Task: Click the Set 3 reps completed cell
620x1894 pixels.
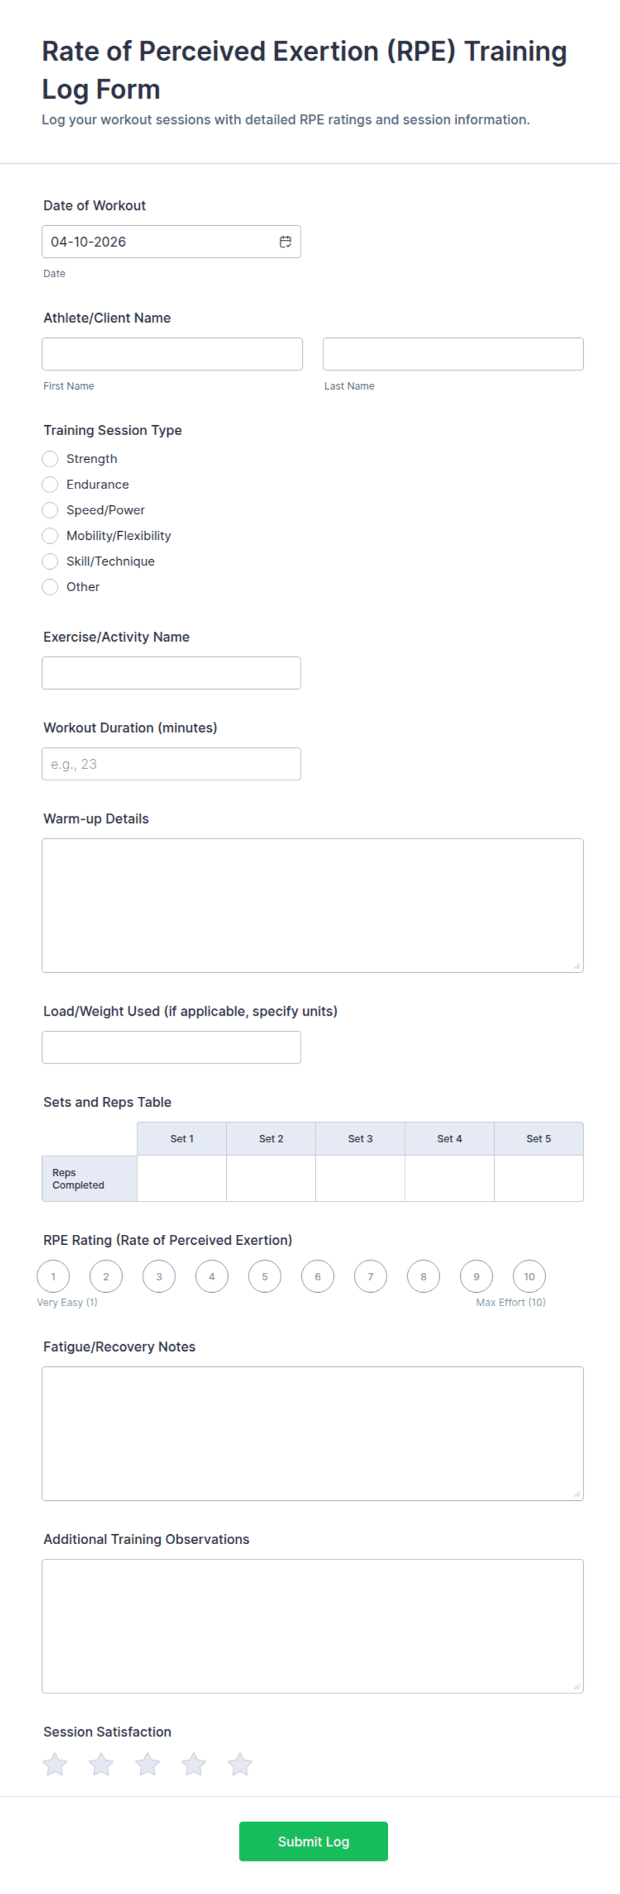Action: [x=361, y=1179]
